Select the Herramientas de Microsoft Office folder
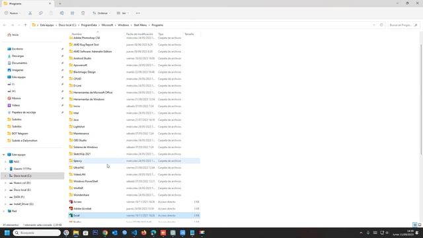Image resolution: width=423 pixels, height=238 pixels. 134,93
